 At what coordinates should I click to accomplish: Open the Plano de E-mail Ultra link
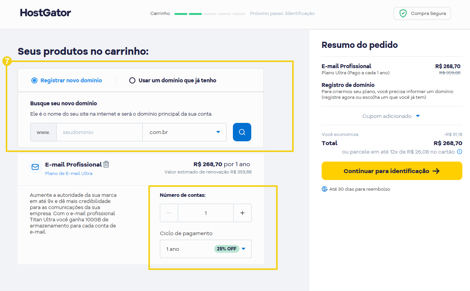69,173
